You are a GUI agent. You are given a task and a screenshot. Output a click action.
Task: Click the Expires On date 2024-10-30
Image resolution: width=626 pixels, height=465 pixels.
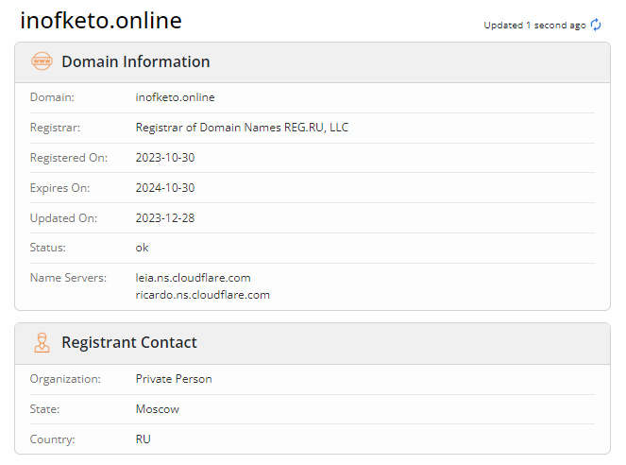pyautogui.click(x=165, y=188)
